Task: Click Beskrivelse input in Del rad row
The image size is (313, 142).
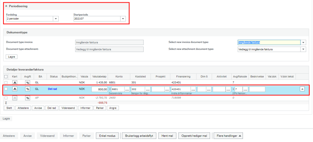Action: pyautogui.click(x=257, y=90)
